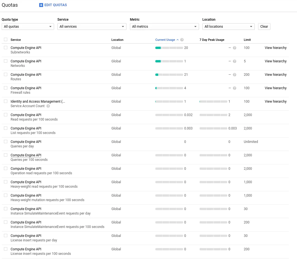Open View hierarchy for Routes
The width and height of the screenshot is (297, 259).
tap(276, 75)
